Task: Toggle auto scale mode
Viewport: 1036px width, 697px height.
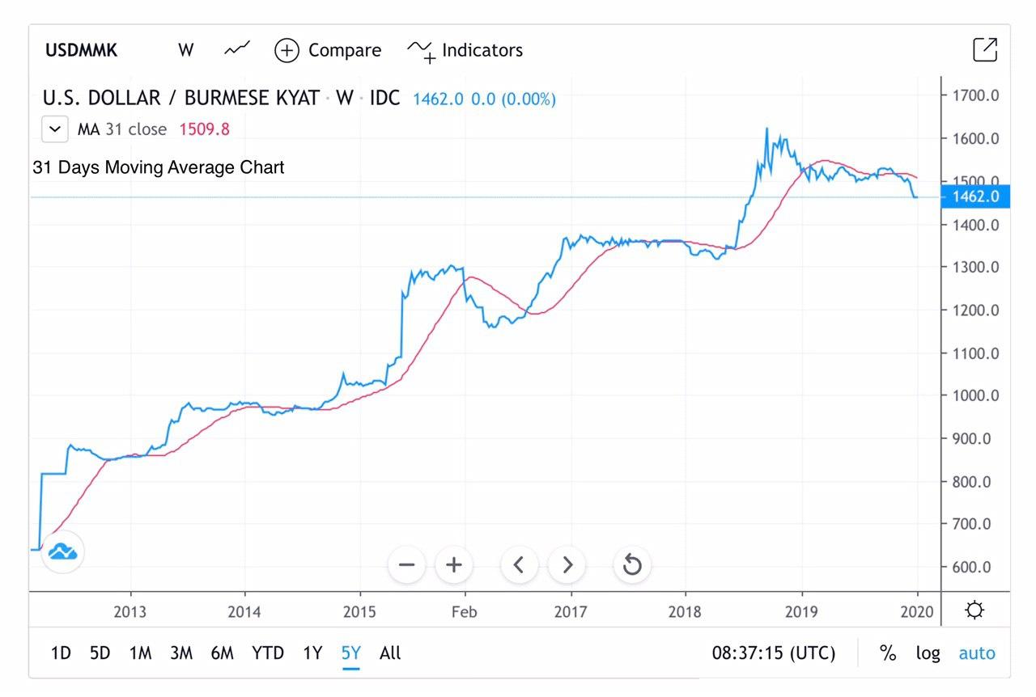Action: [x=976, y=653]
